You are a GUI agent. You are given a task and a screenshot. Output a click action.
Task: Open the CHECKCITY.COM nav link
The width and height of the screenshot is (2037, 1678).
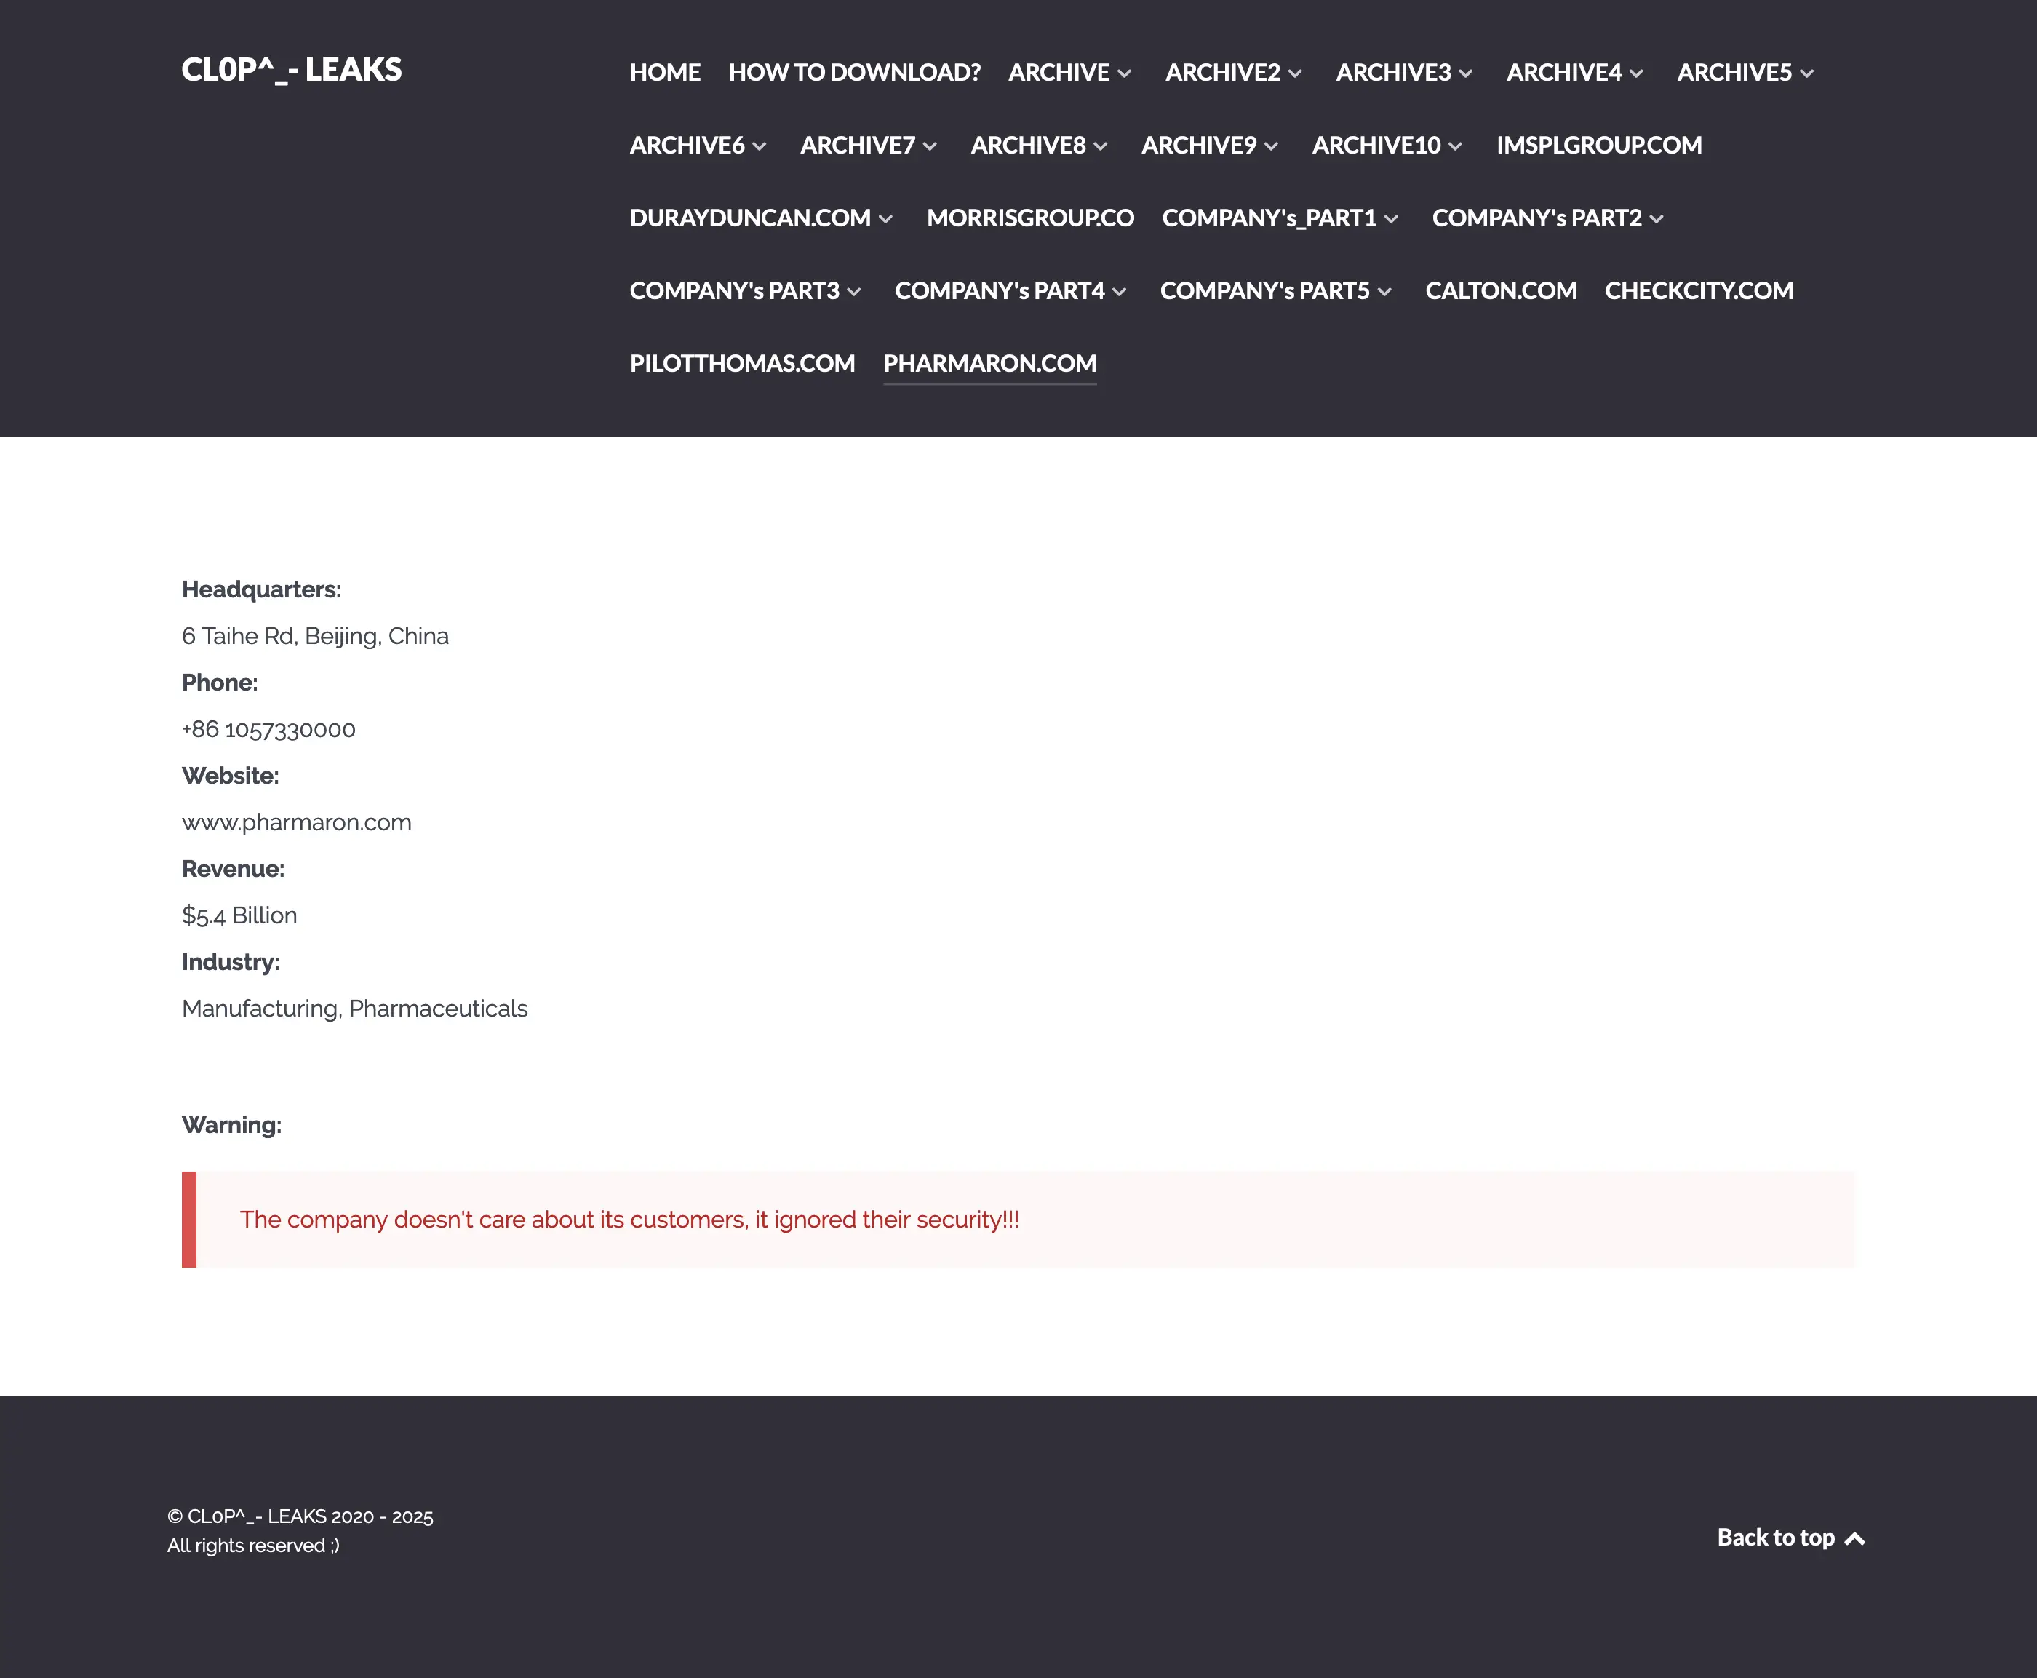tap(1699, 291)
